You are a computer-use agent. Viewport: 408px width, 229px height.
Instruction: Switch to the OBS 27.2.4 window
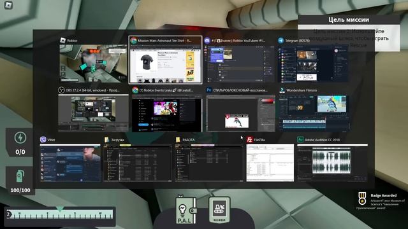coord(94,113)
